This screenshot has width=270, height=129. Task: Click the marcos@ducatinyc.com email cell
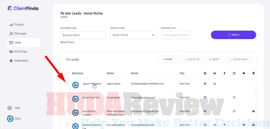(x=143, y=97)
